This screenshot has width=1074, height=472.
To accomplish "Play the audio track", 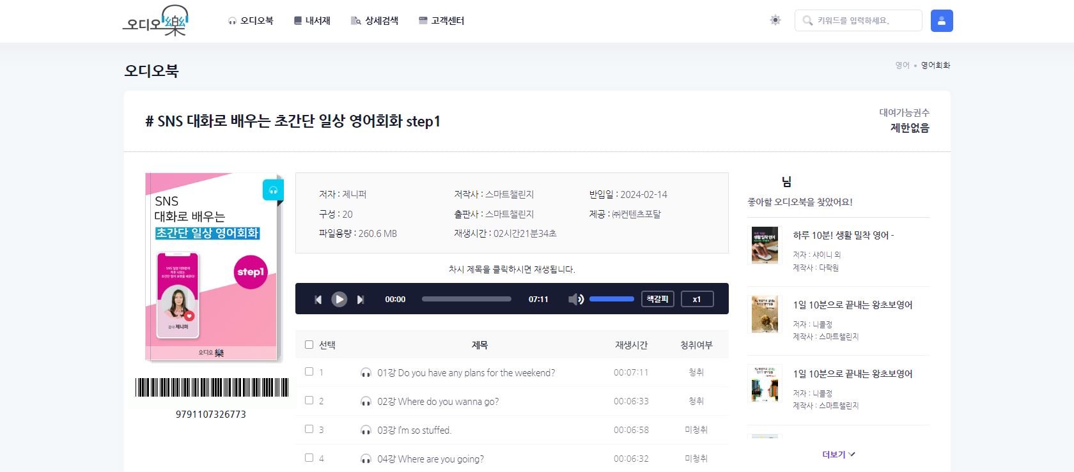I will pyautogui.click(x=339, y=299).
